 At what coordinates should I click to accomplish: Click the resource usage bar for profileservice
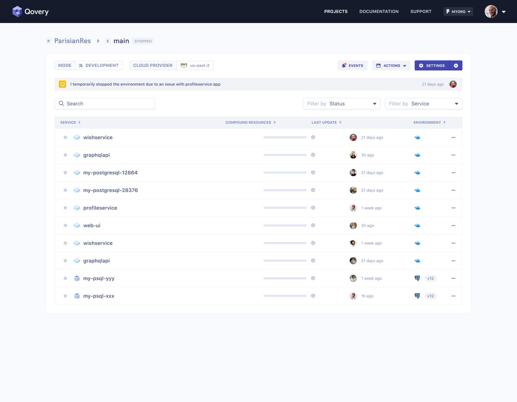285,208
